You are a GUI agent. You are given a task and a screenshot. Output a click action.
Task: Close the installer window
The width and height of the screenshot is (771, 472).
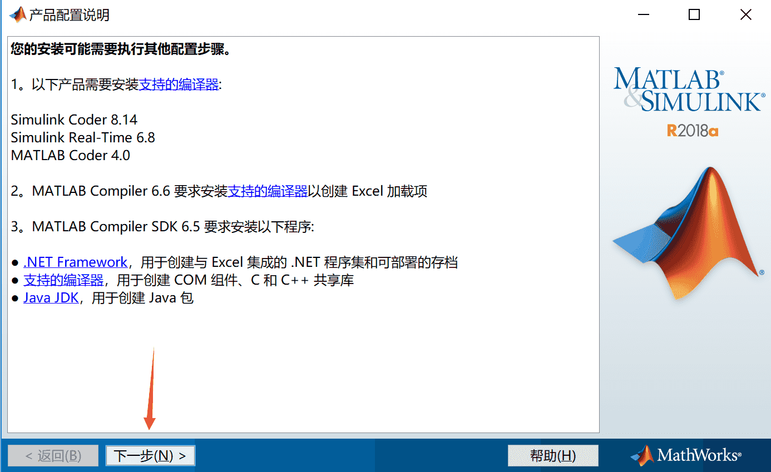point(745,15)
